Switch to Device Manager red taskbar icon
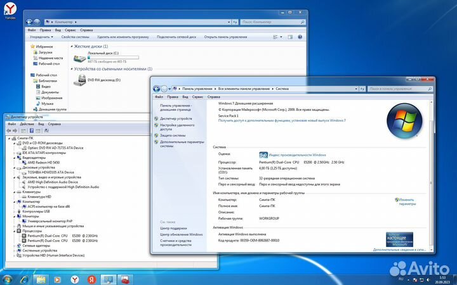 [x=125, y=280]
